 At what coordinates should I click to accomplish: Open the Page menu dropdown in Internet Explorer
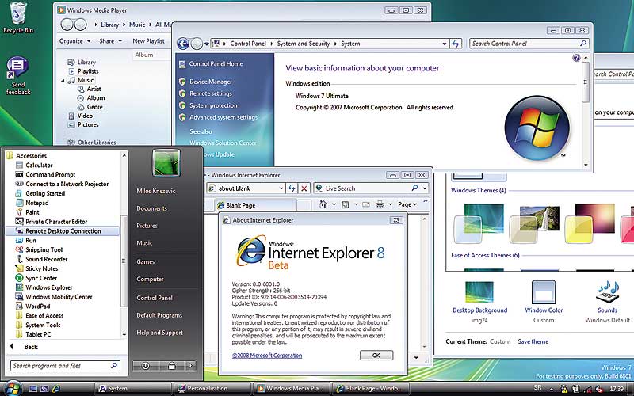pyautogui.click(x=407, y=205)
